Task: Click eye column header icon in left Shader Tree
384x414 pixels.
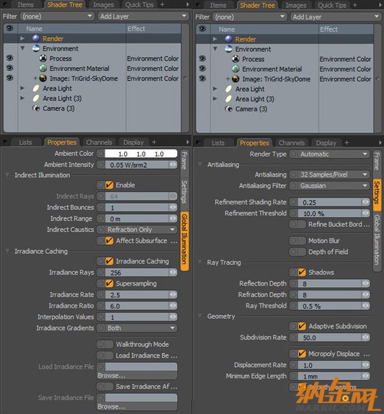Action: click(10, 28)
